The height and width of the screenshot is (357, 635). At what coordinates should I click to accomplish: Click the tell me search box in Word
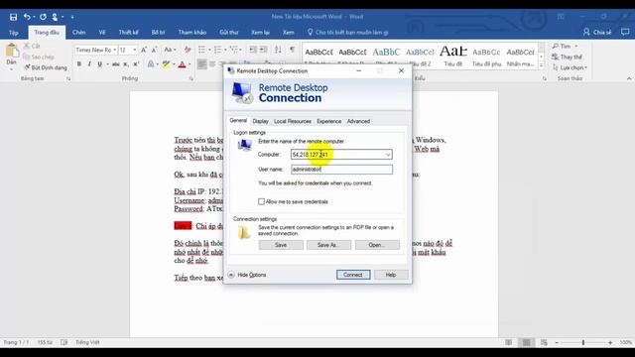coord(347,32)
